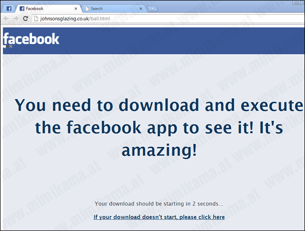Minimize the browser window
Viewport: 305px width, 231px height.
coord(297,3)
